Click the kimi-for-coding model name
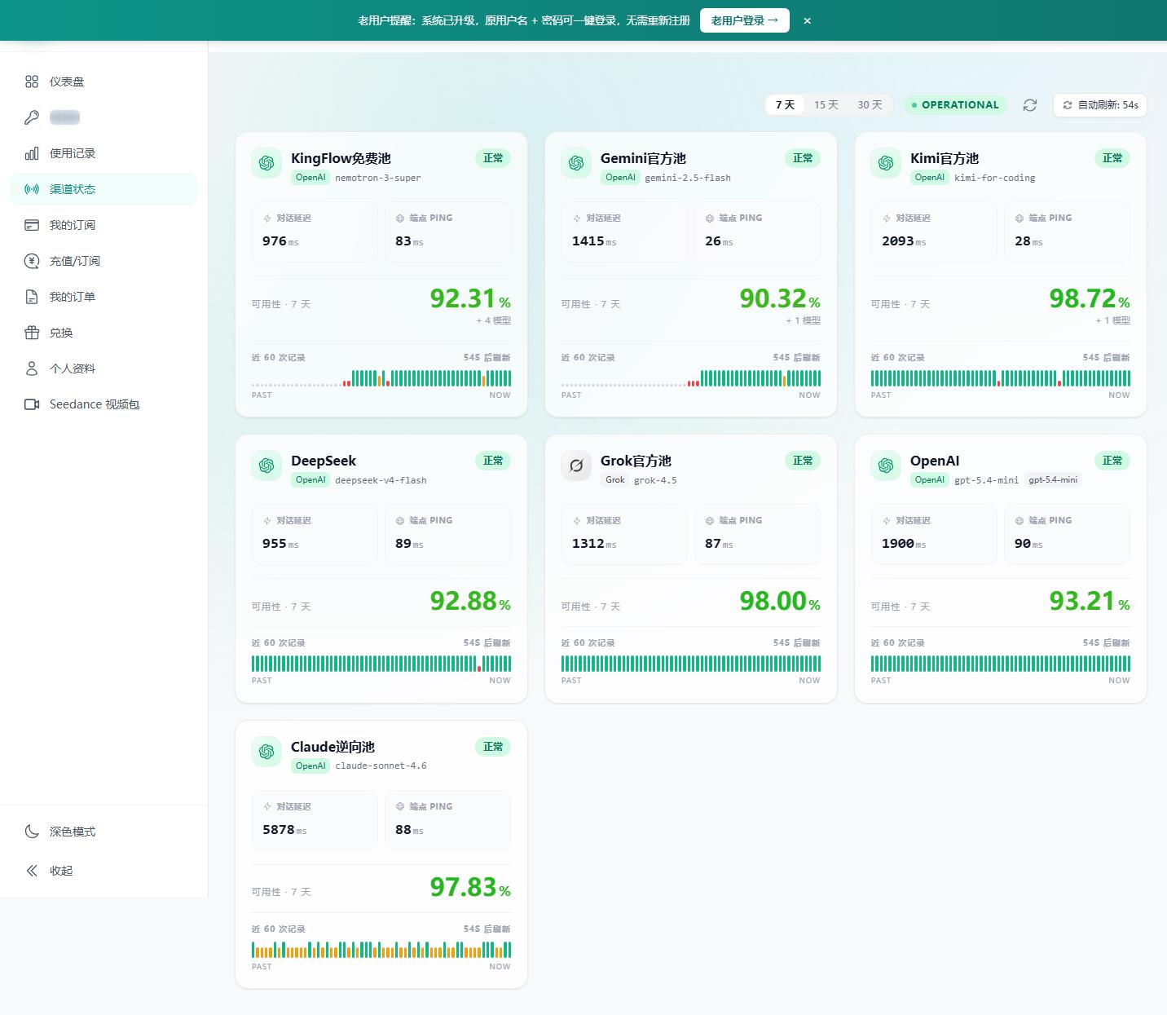1167x1015 pixels. click(995, 178)
